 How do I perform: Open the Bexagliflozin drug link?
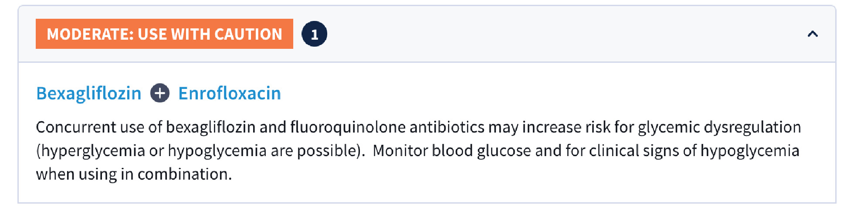tap(89, 93)
